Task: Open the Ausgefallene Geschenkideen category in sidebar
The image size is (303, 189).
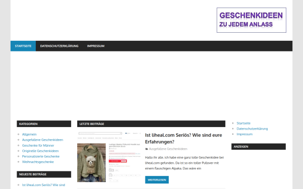Action: (x=42, y=140)
